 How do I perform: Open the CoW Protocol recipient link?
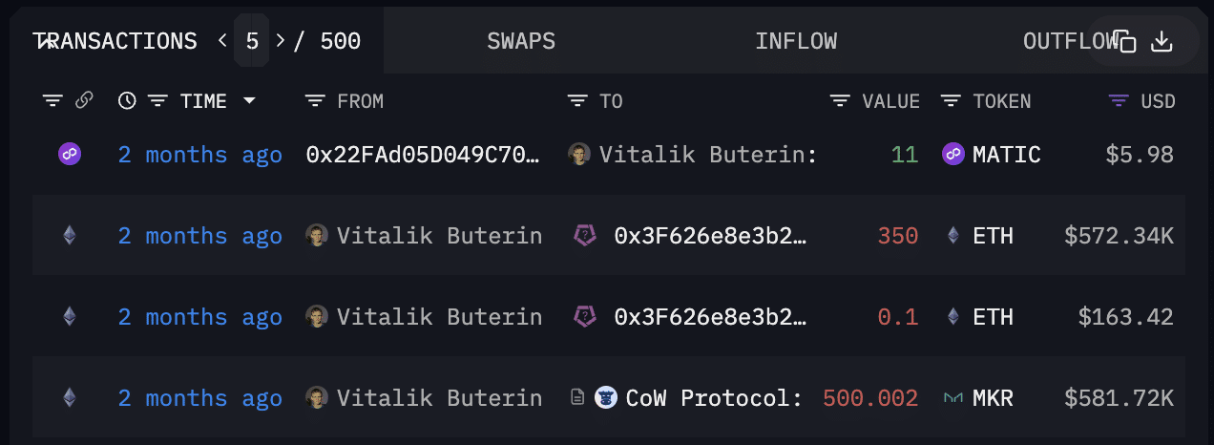click(714, 397)
